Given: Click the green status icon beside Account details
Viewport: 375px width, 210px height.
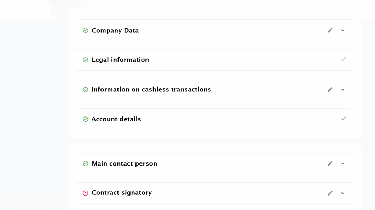Looking at the screenshot, I should coord(85,119).
